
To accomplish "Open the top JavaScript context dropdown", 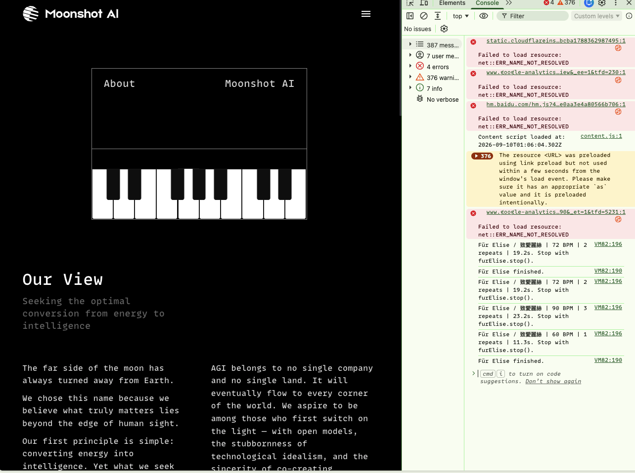I will tap(460, 16).
